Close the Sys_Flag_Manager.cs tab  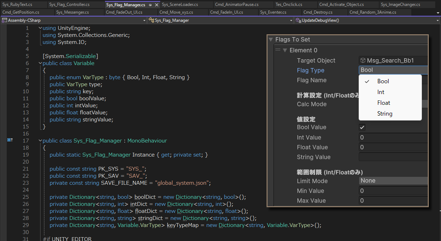pos(157,4)
